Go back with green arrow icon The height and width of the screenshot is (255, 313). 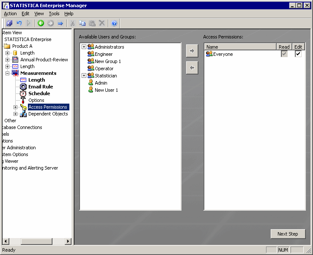[x=41, y=23]
